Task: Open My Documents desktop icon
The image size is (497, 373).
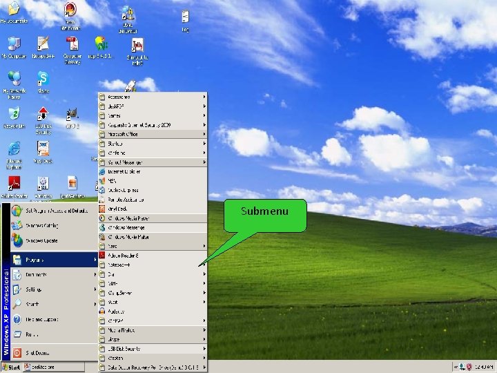Action: point(14,12)
